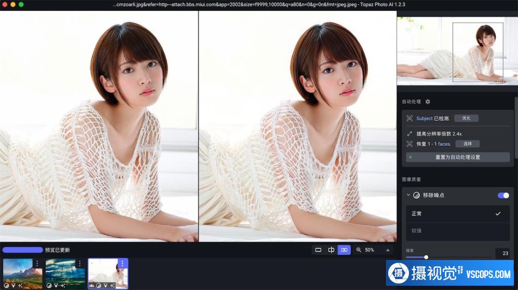Open the auto-processing settings gear
Screen dimensions: 518x290
click(x=428, y=102)
